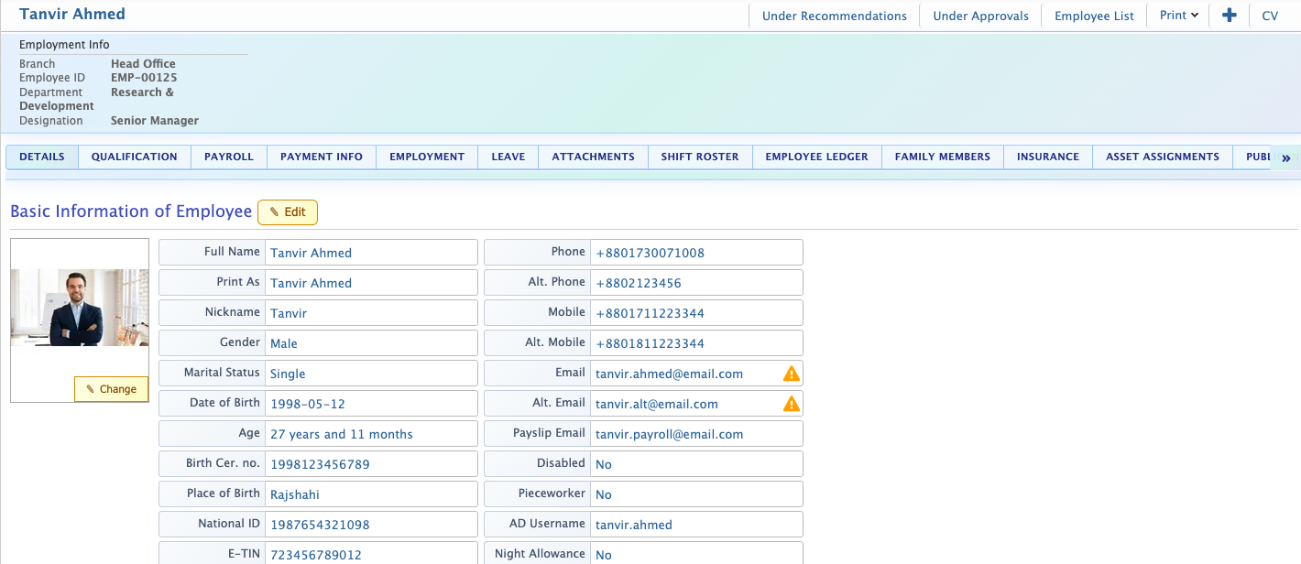The image size is (1301, 564).
Task: Click the Change photo button
Action: click(x=111, y=389)
